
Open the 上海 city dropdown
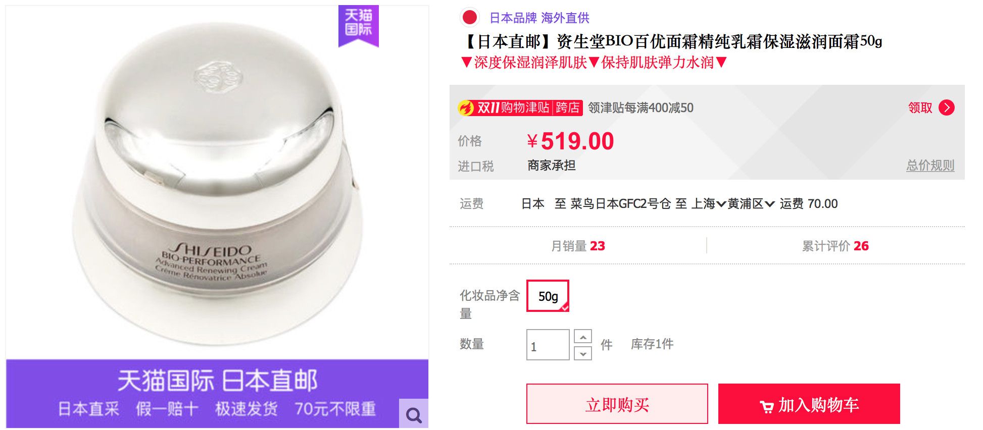point(708,204)
